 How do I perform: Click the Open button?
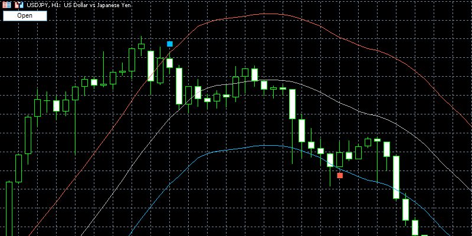(x=25, y=16)
